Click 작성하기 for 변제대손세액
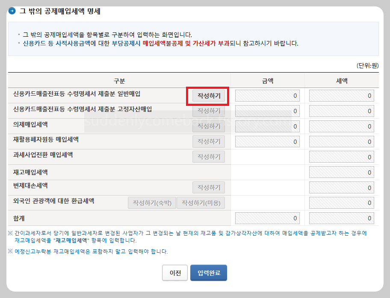This screenshot has height=298, width=390. pos(208,187)
